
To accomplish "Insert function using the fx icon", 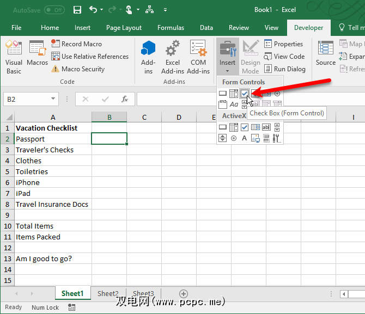I will click(x=125, y=99).
